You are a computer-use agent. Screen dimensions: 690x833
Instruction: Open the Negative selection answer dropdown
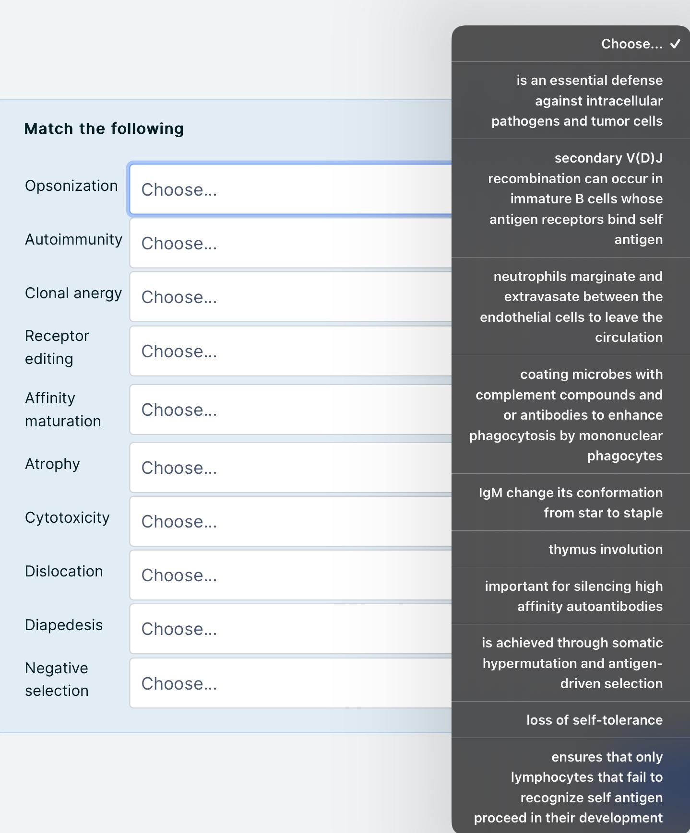[x=288, y=683]
